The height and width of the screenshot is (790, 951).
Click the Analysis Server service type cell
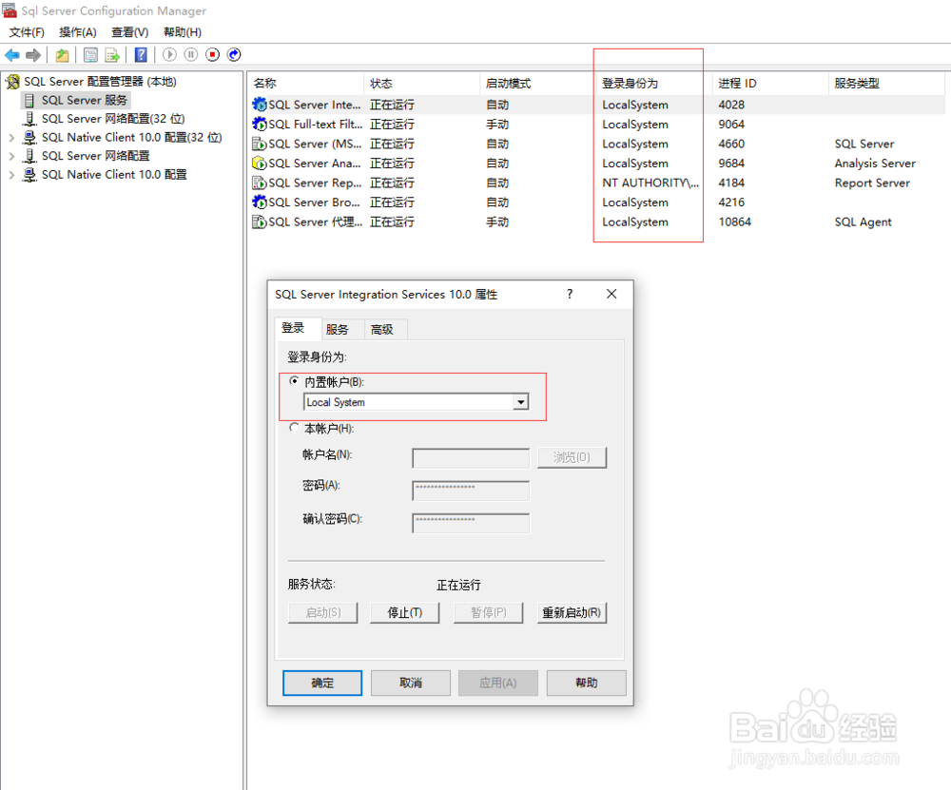tap(875, 164)
